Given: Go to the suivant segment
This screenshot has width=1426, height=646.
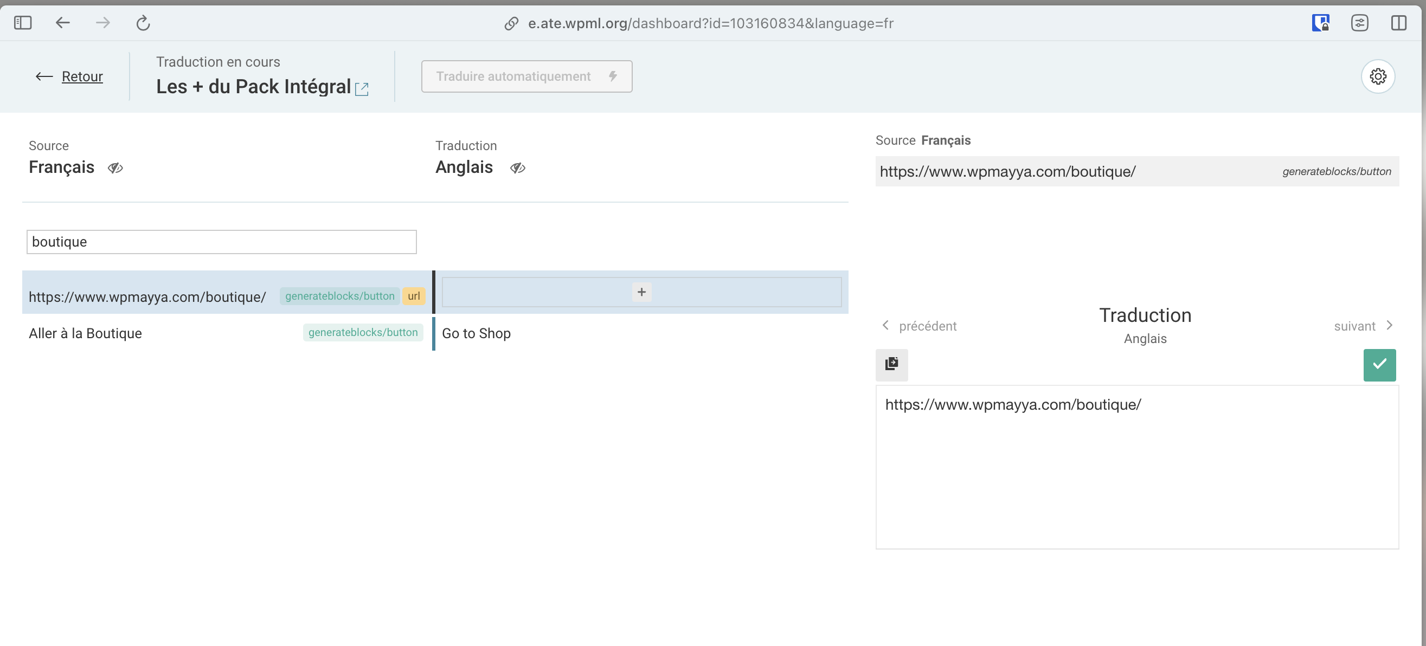Looking at the screenshot, I should pos(1363,326).
